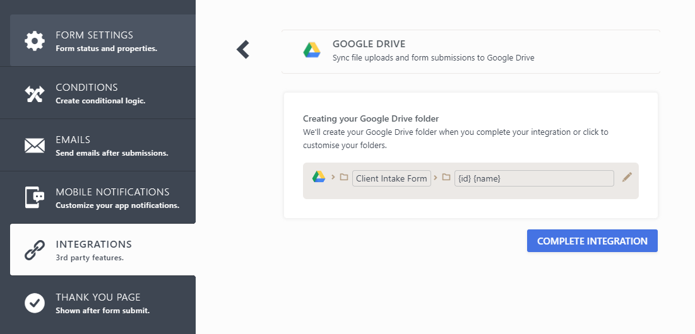Click the {id} {name} subfolder field
This screenshot has width=695, height=334.
point(533,178)
